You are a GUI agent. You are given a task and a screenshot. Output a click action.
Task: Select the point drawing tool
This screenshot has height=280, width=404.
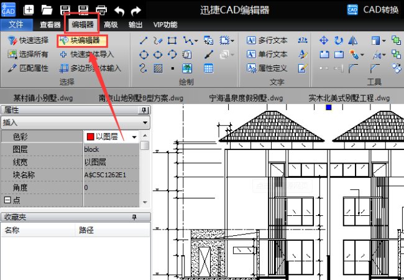pos(172,68)
